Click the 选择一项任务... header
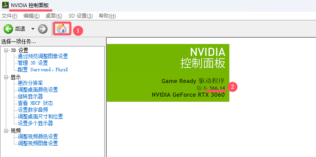 point(18,42)
